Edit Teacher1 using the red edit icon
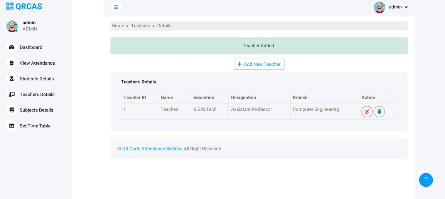445x199 pixels. 367,112
